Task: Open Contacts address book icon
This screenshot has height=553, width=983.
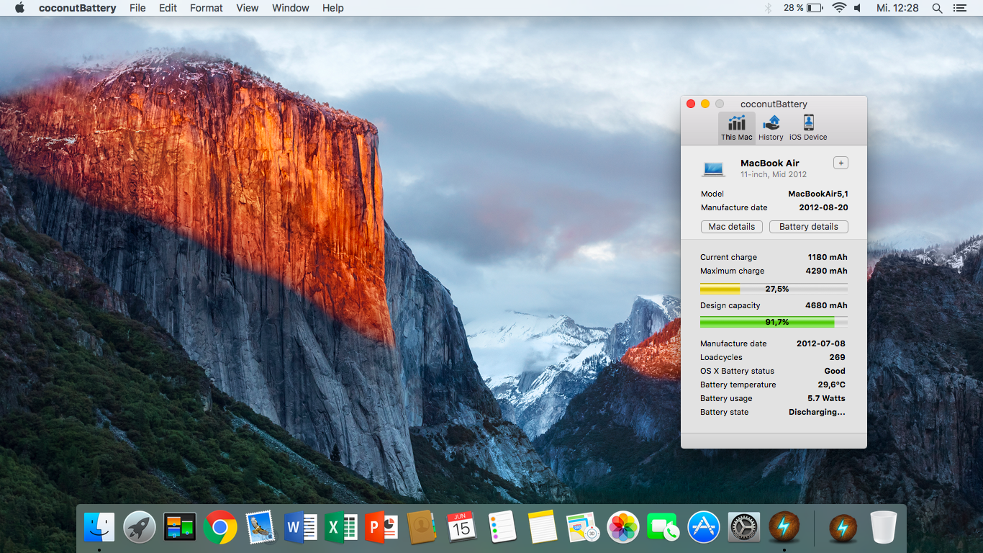Action: 422,527
